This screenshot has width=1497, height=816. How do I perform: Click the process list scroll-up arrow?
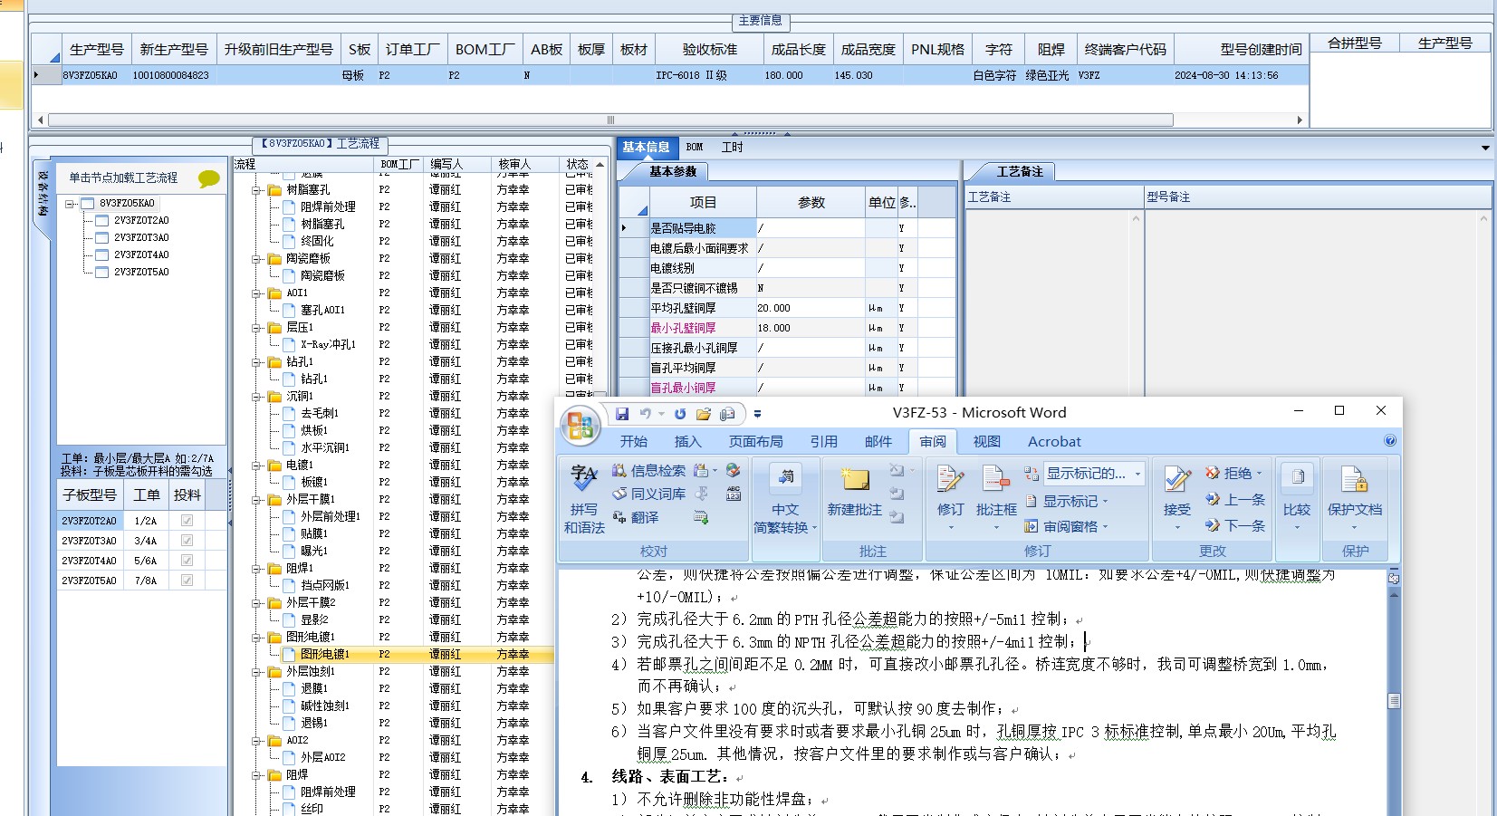pos(600,164)
